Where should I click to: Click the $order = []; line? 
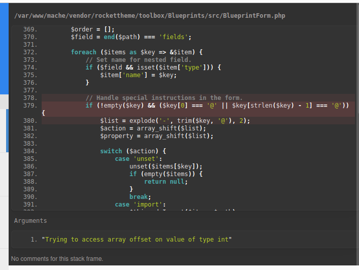click(92, 29)
